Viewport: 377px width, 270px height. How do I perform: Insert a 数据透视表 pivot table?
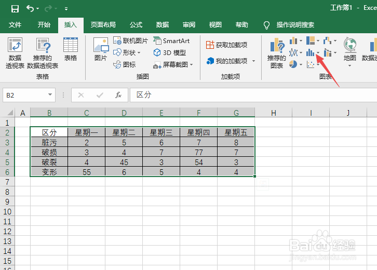[15, 53]
